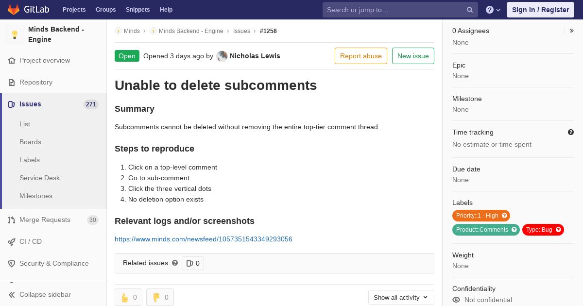583x306 pixels.
Task: Give a thumbs down reaction
Action: (160, 297)
